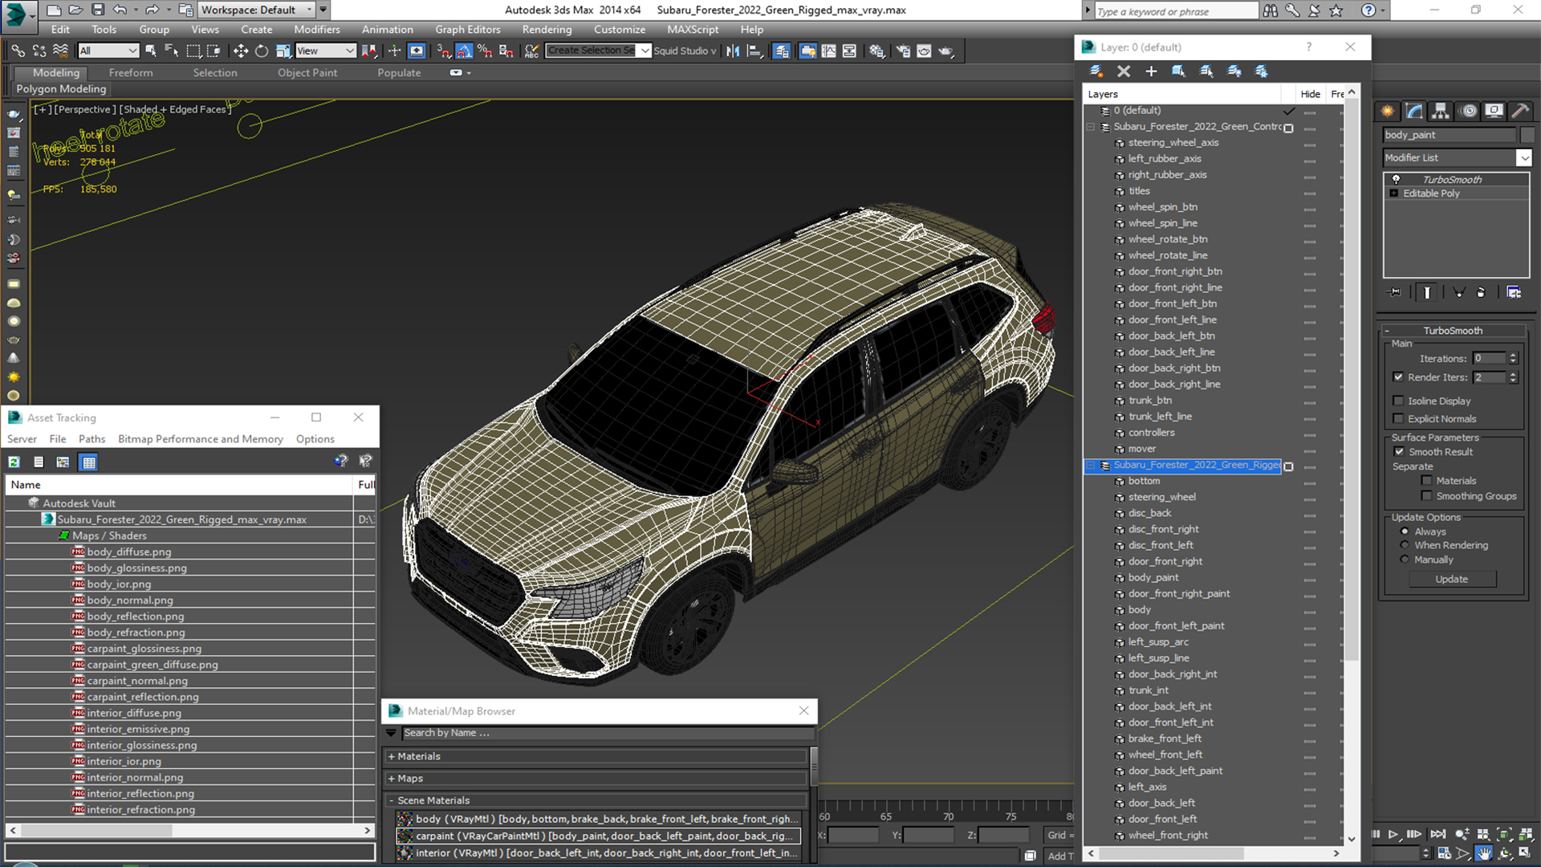Expand Maps group in Material/Map Browser
Viewport: 1541px width, 867px height.
pyautogui.click(x=392, y=779)
